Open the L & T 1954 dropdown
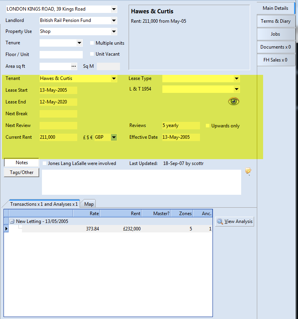 236,89
